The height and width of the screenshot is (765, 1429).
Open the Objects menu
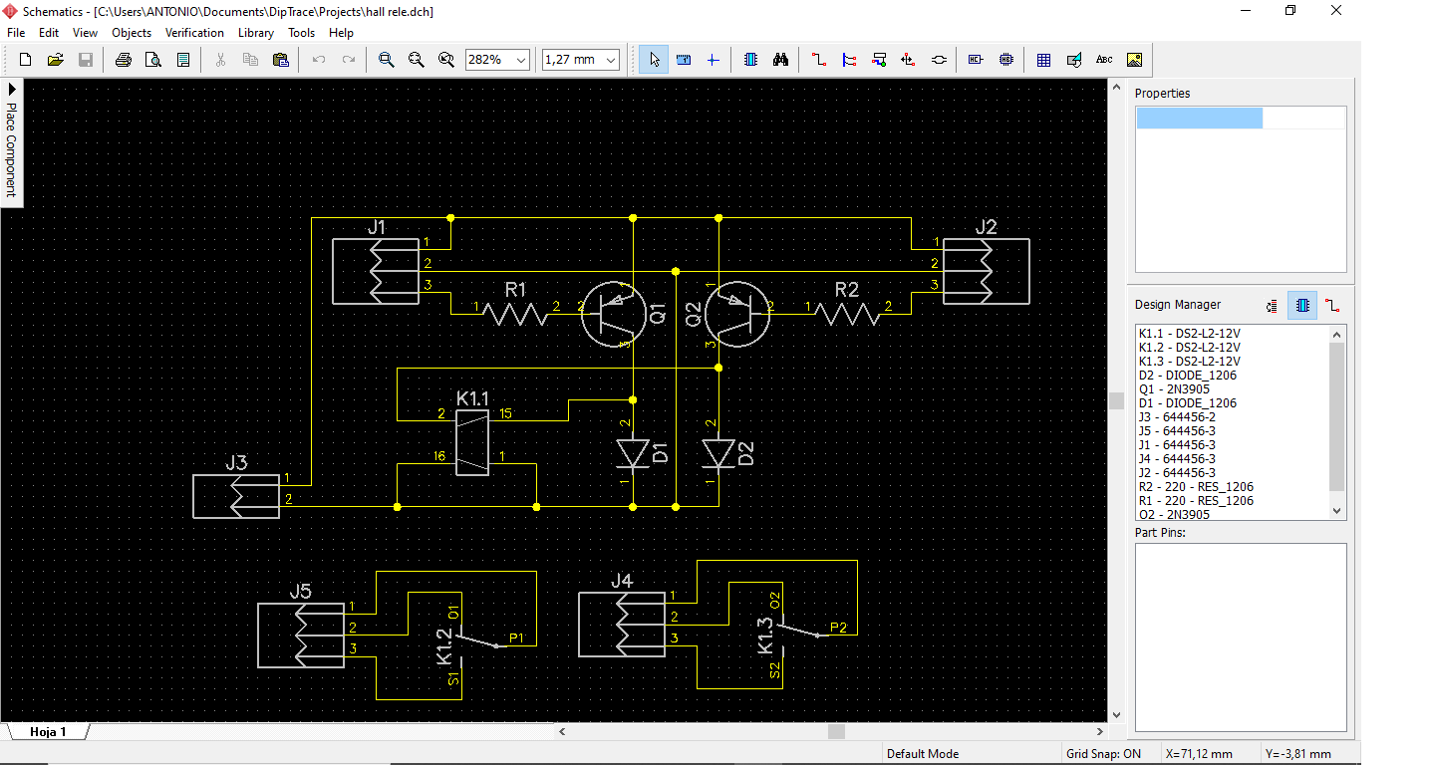coord(132,33)
